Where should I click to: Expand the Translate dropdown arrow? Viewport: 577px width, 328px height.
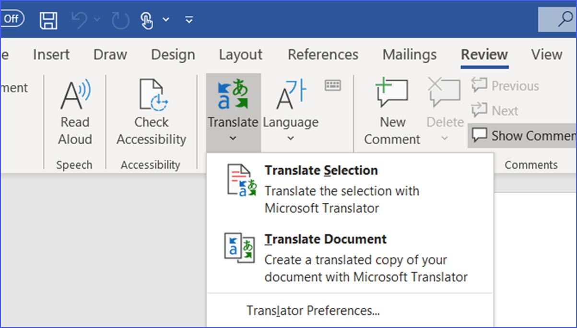(x=234, y=138)
